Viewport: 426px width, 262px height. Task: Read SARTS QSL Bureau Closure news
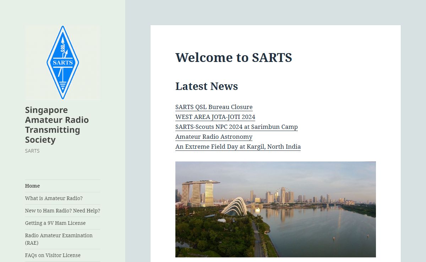click(x=214, y=107)
